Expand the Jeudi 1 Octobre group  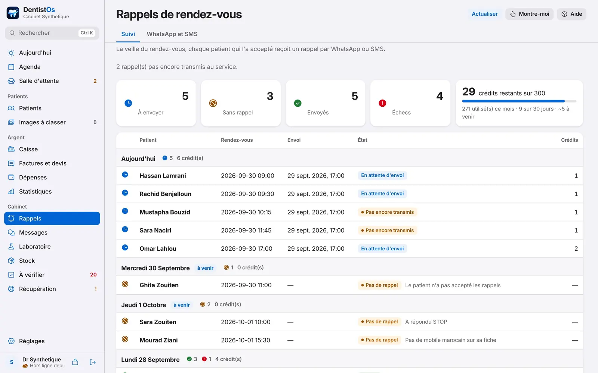(349, 305)
